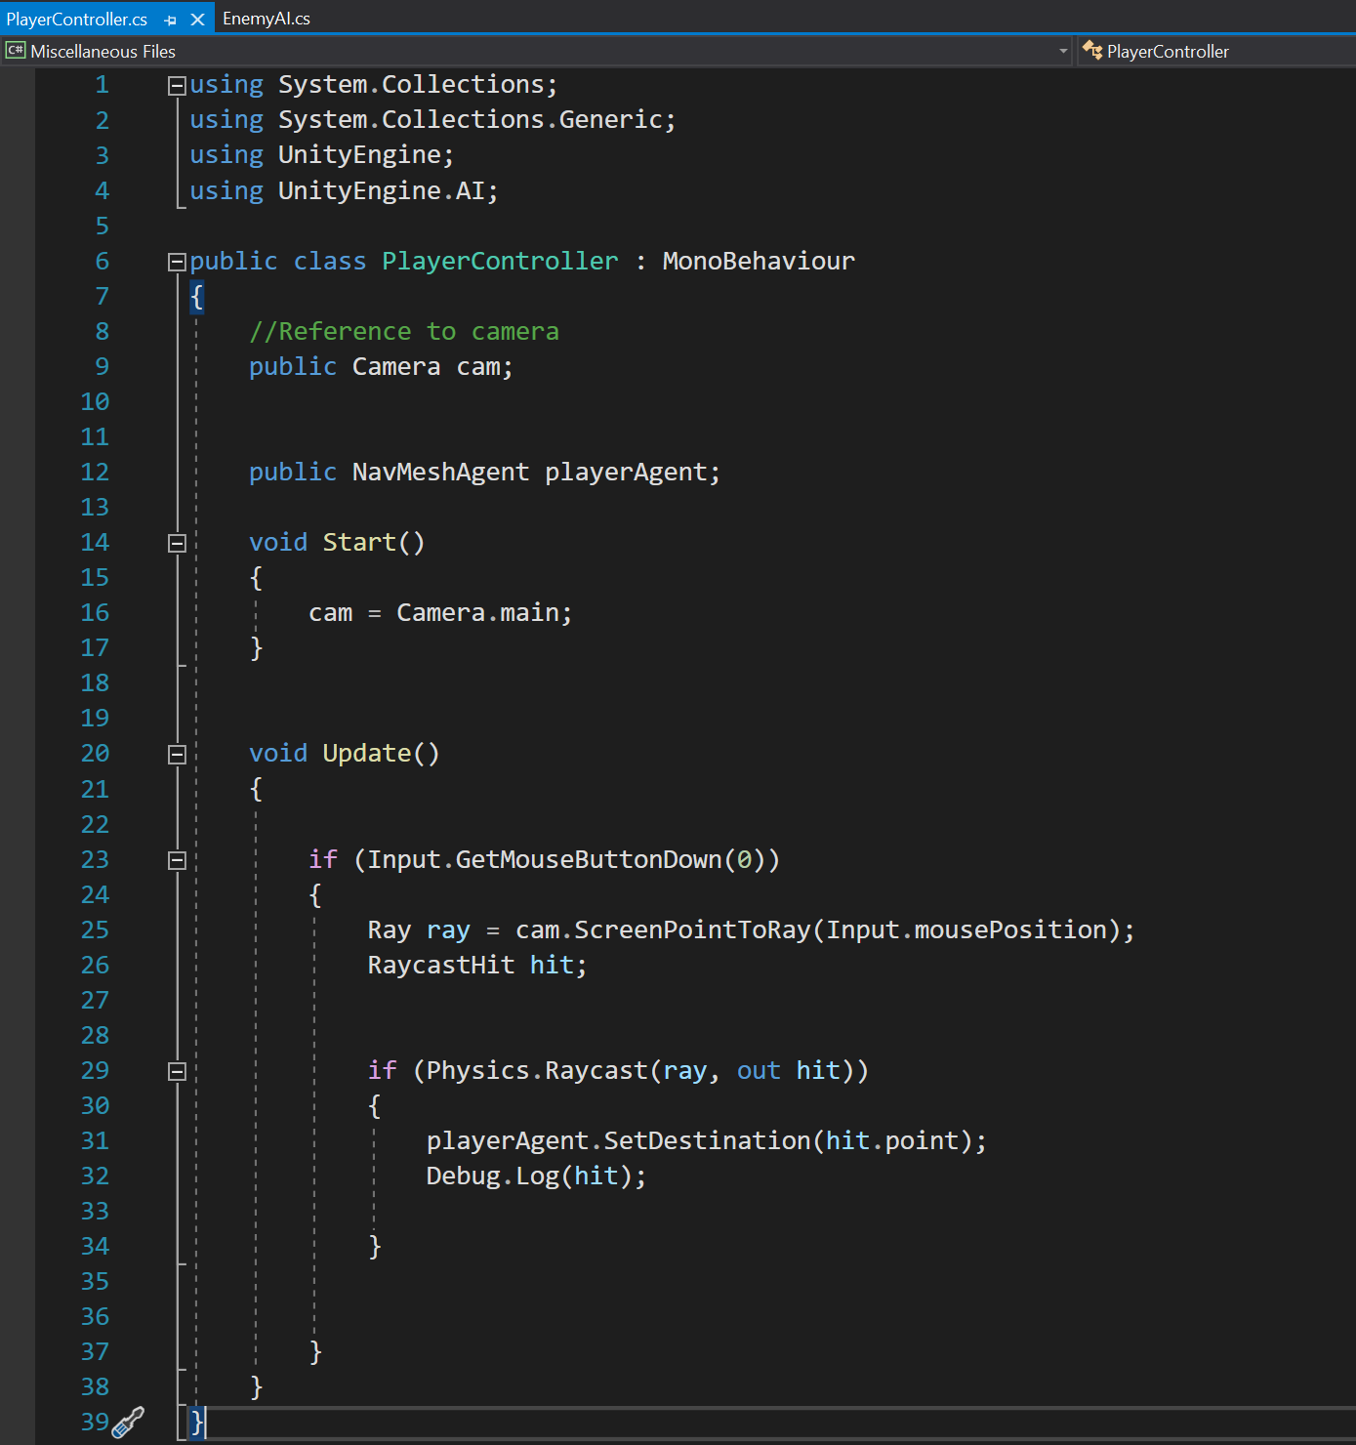Viewport: 1356px width, 1445px height.
Task: Click on hit.point argument
Action: (892, 1140)
